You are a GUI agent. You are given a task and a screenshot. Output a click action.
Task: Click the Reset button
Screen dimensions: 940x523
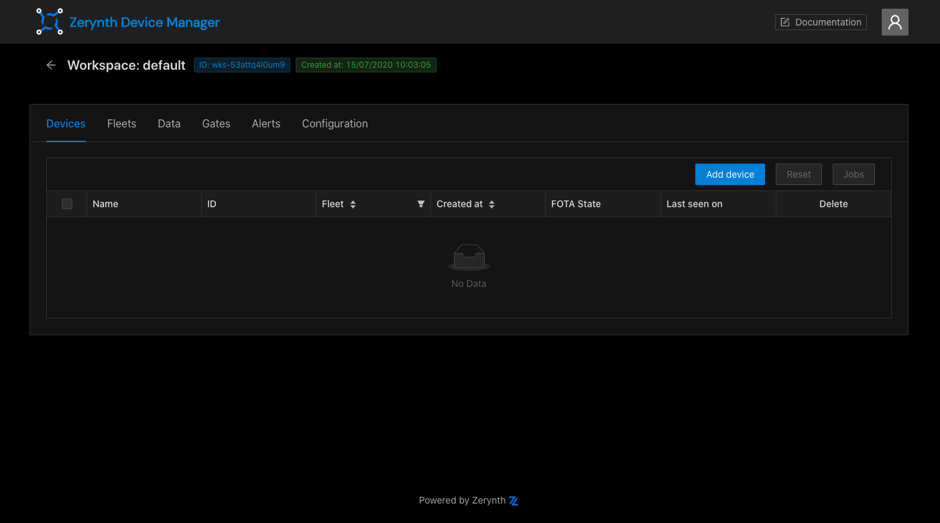point(799,174)
